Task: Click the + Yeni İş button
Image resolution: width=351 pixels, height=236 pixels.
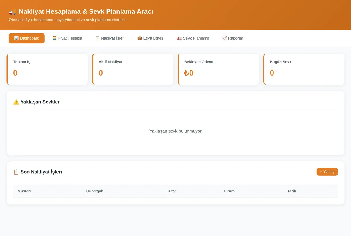Action: pos(327,172)
